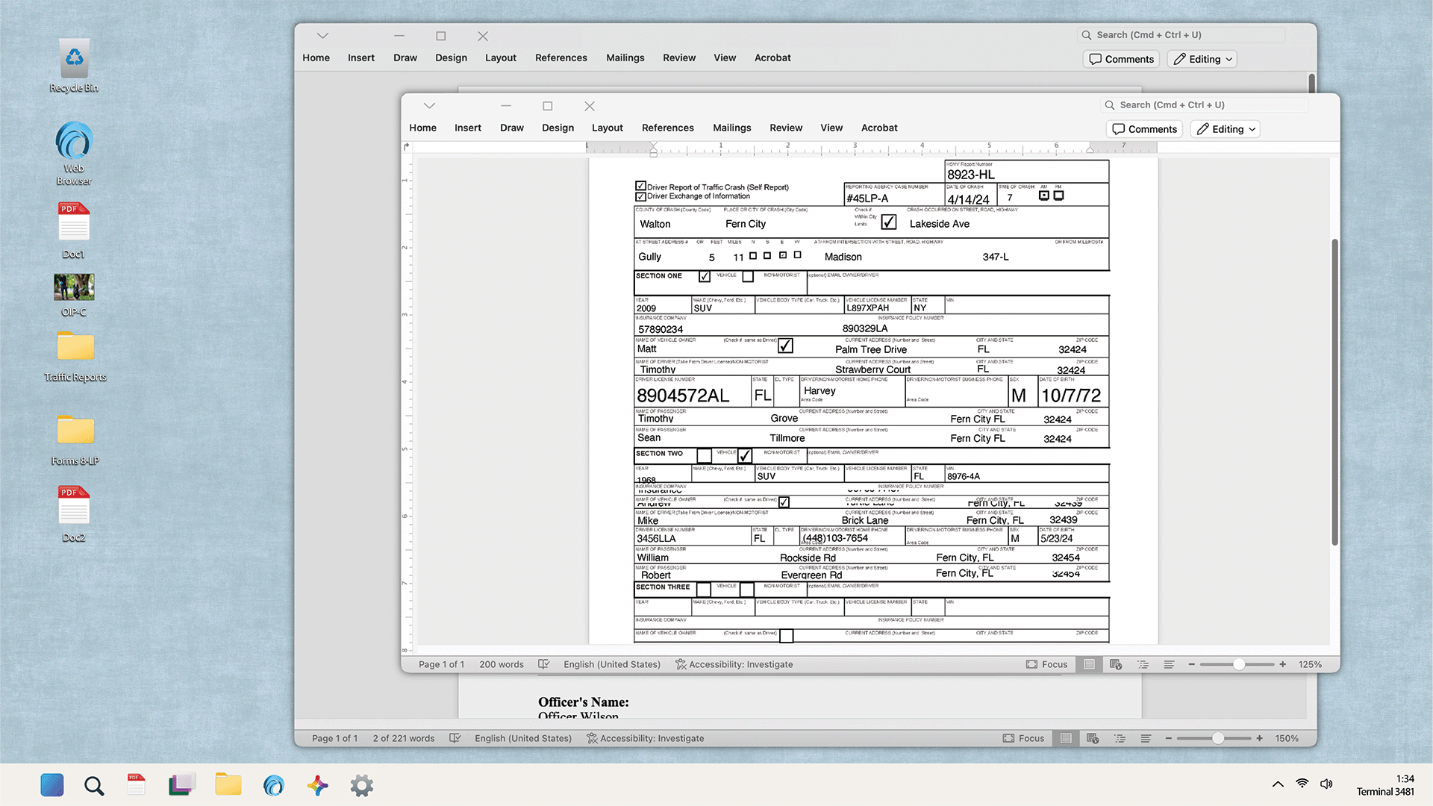This screenshot has height=806, width=1433.
Task: Click the 125% zoom slider handle
Action: tap(1239, 664)
